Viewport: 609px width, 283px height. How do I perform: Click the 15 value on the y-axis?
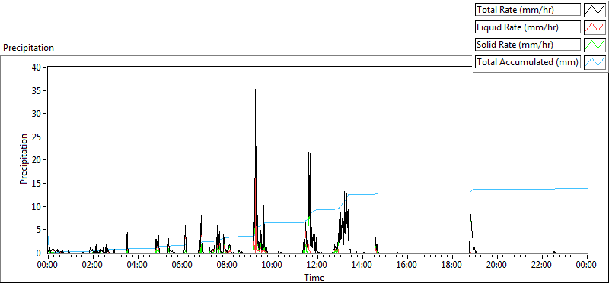pos(37,183)
